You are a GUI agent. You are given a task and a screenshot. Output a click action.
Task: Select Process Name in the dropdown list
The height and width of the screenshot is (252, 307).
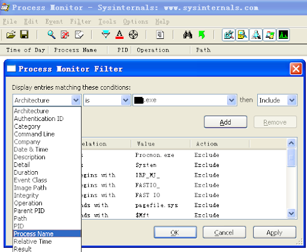(x=47, y=233)
